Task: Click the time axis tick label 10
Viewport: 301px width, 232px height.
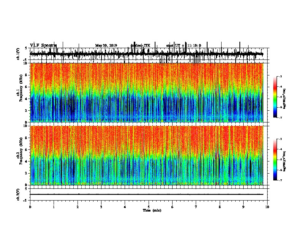Action: click(267, 207)
